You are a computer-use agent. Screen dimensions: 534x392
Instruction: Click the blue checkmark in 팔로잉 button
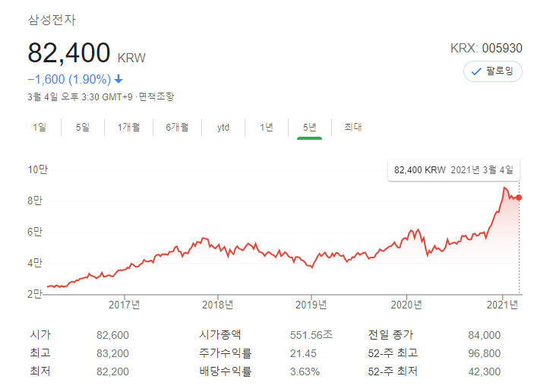click(x=476, y=71)
